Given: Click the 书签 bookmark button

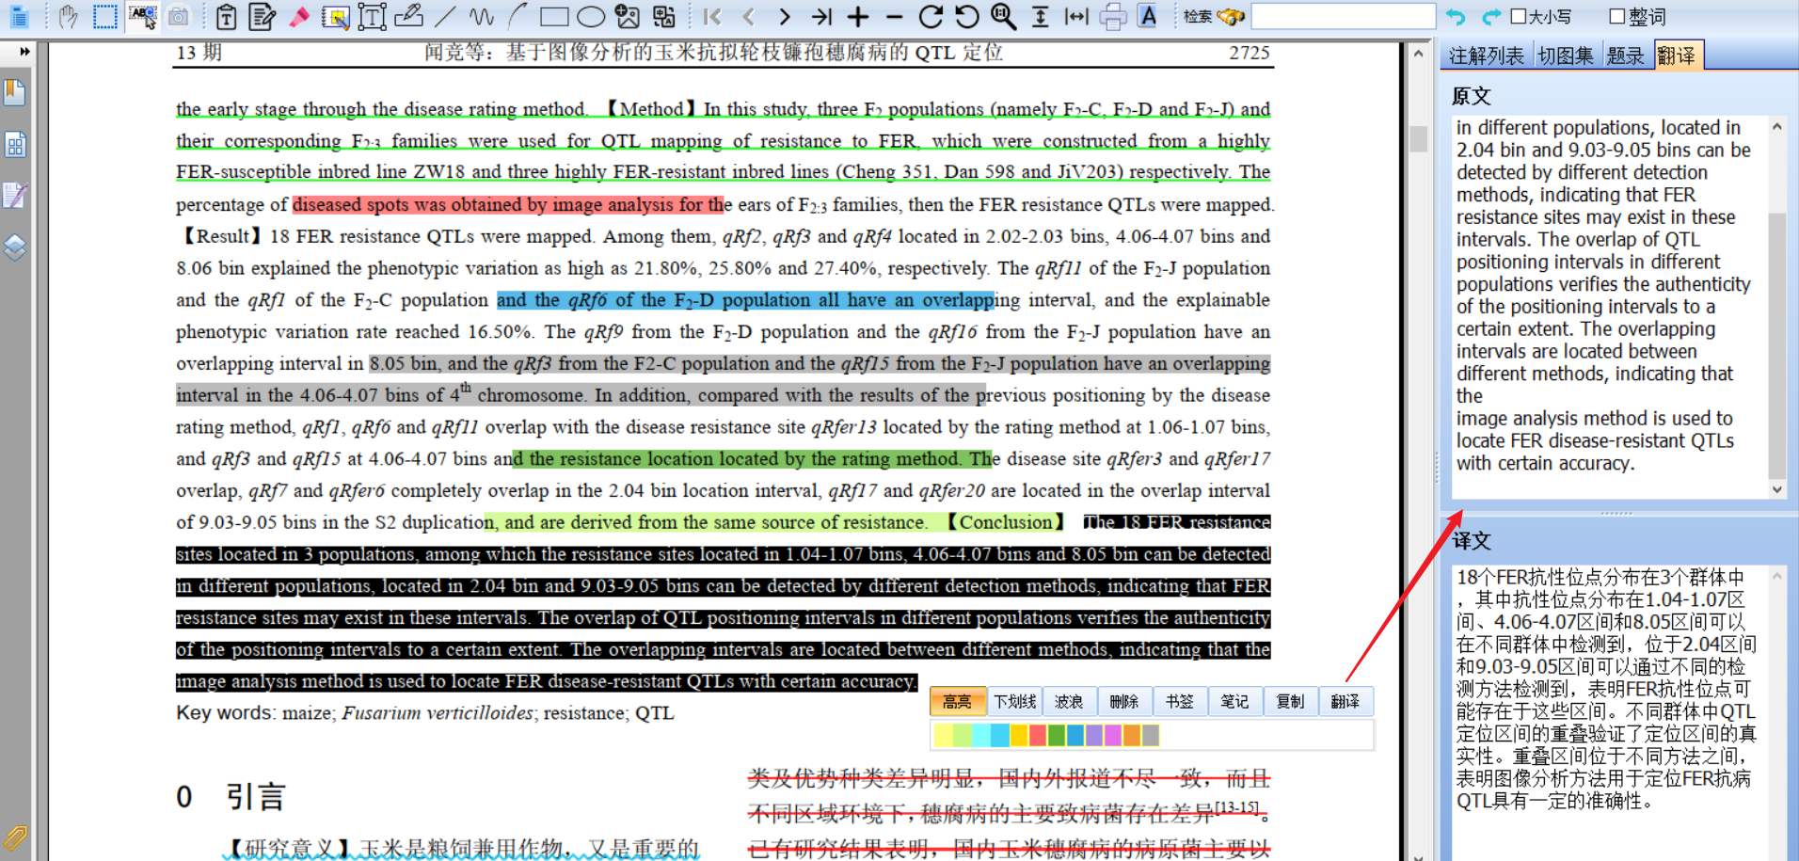Looking at the screenshot, I should pyautogui.click(x=1180, y=701).
